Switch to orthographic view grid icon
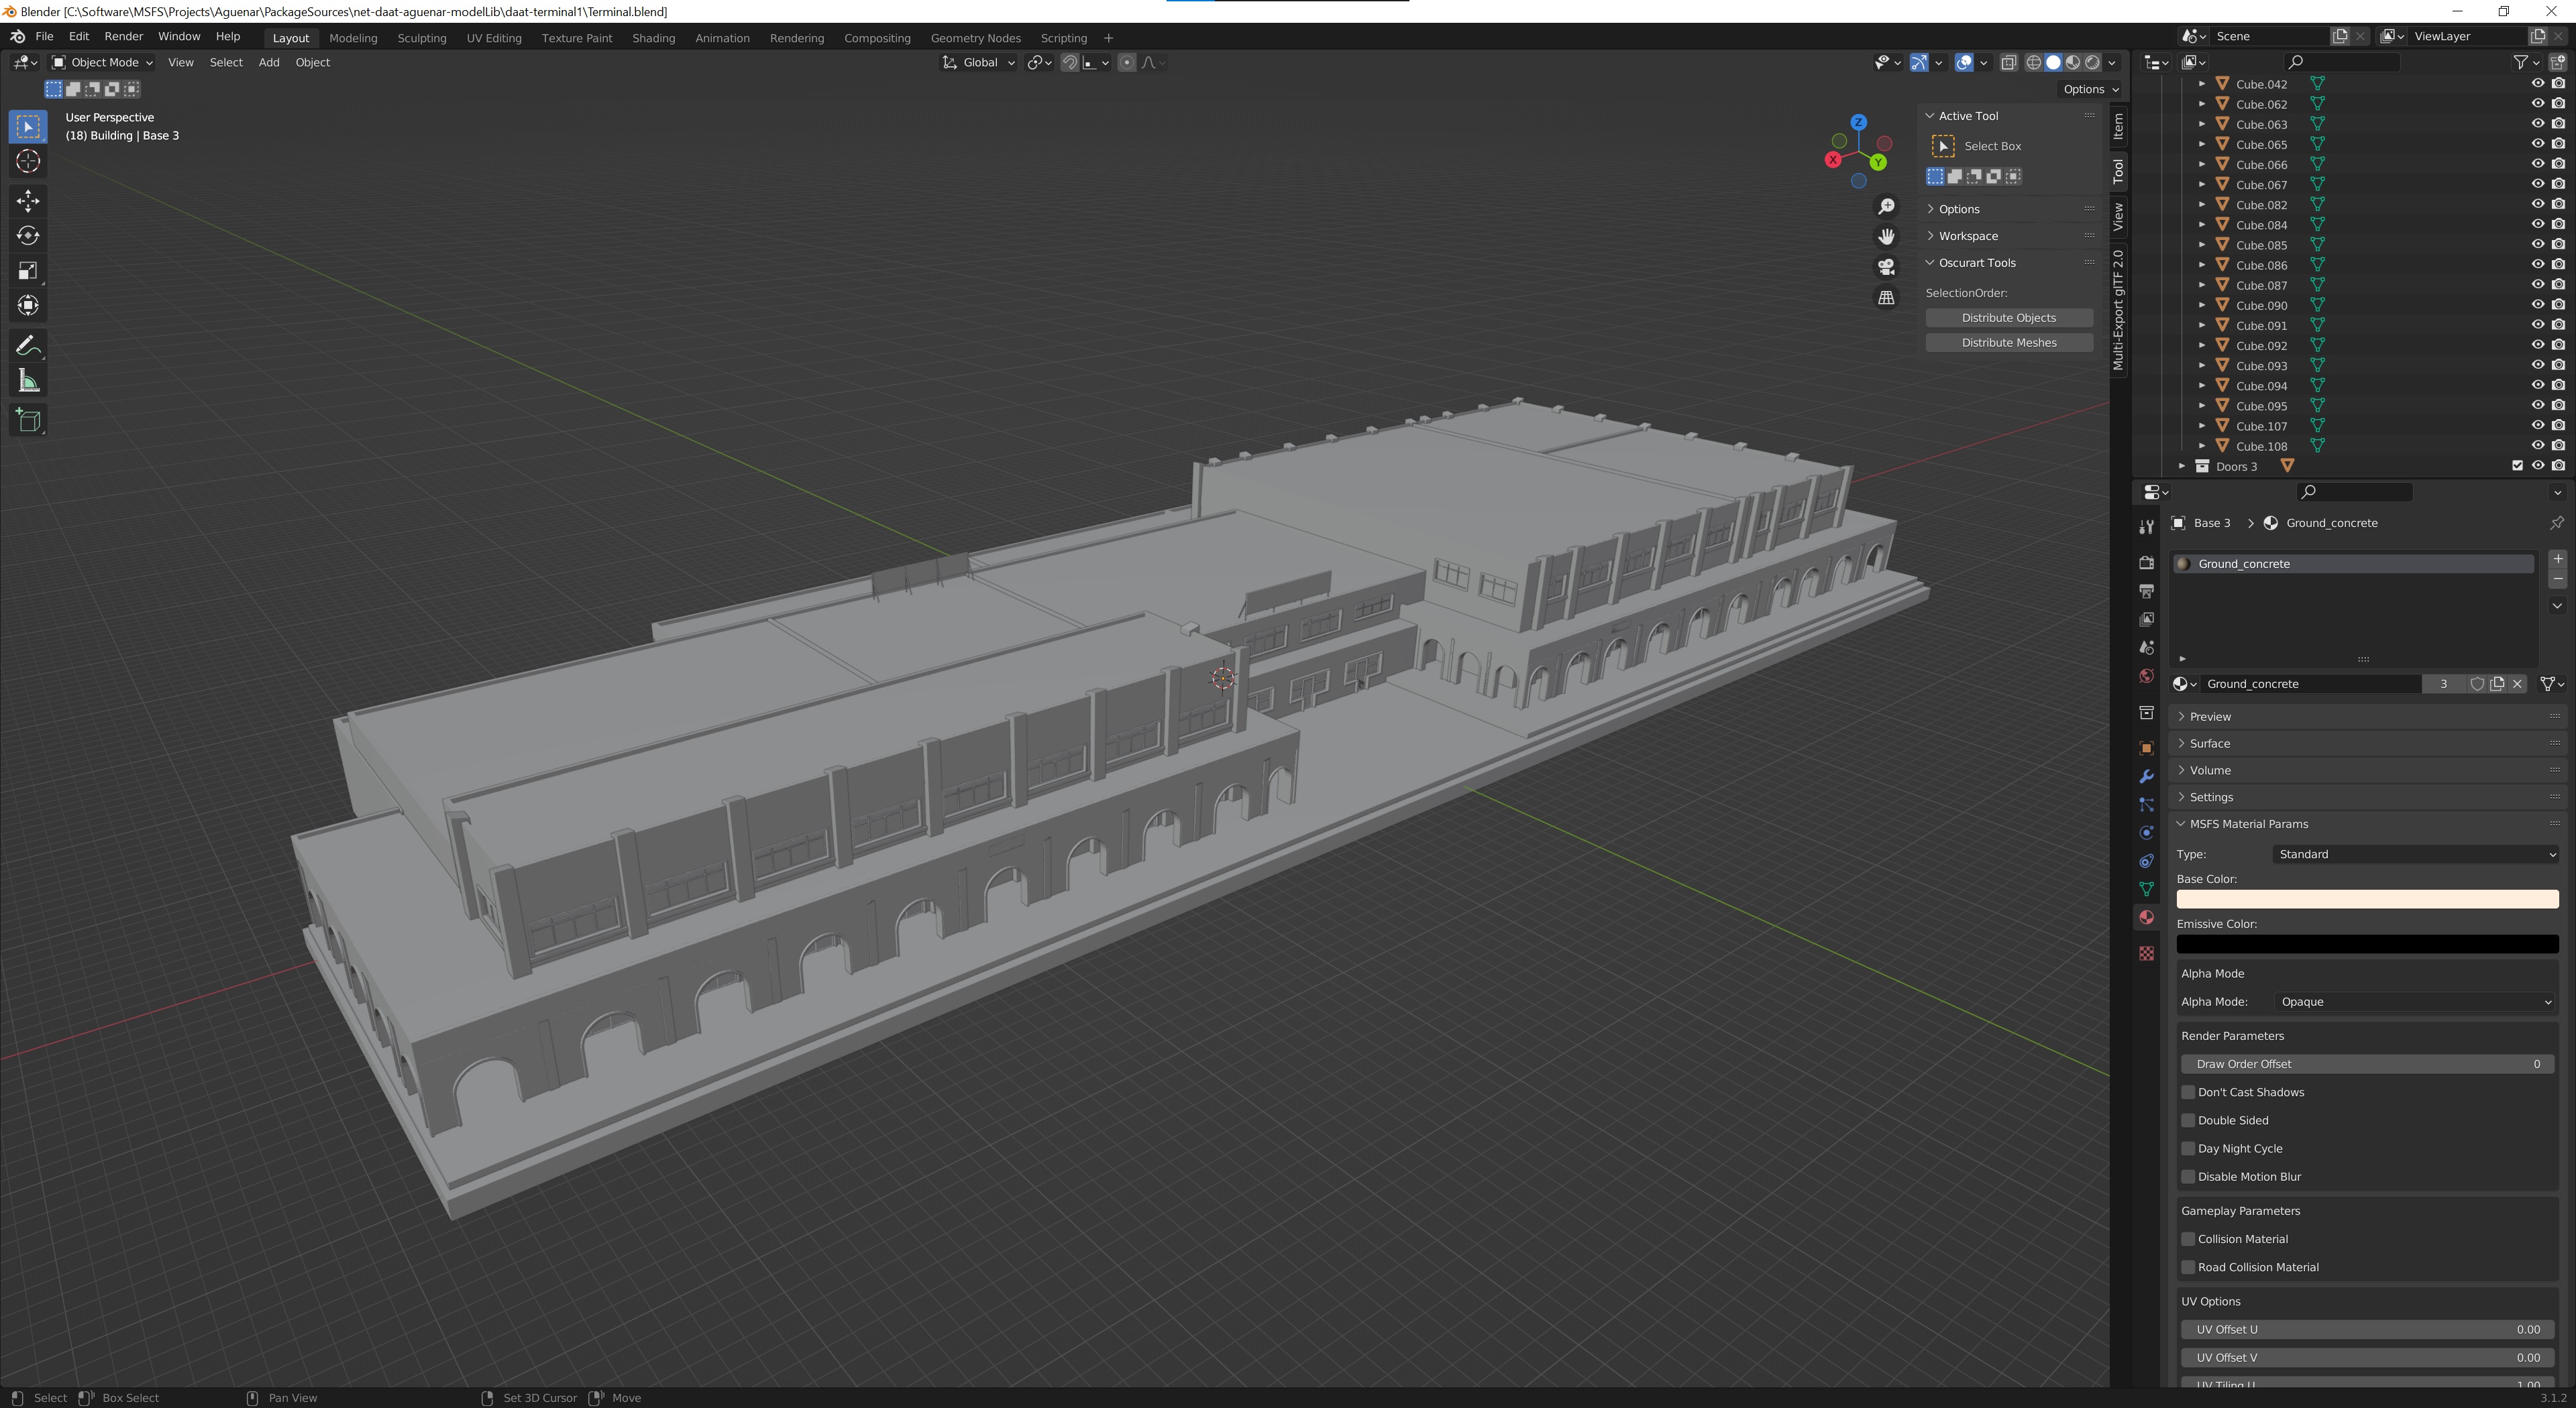The image size is (2576, 1408). pyautogui.click(x=1886, y=298)
